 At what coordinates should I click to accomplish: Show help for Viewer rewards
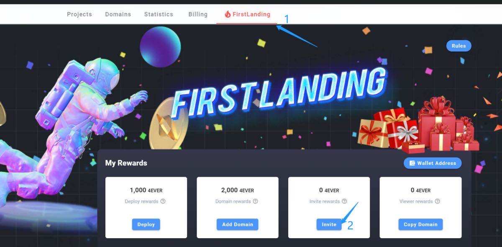(x=437, y=201)
